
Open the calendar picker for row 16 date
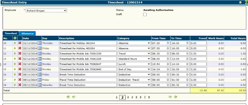39,75
